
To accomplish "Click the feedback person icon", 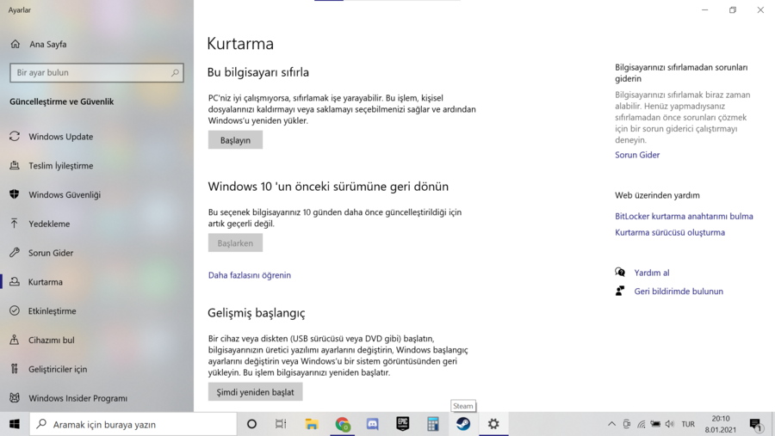I will coord(620,291).
